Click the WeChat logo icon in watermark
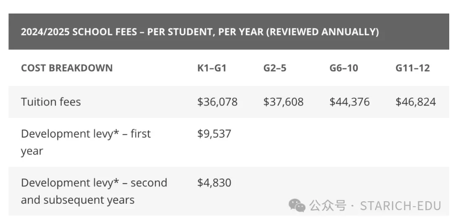The width and height of the screenshot is (456, 224). 297,205
